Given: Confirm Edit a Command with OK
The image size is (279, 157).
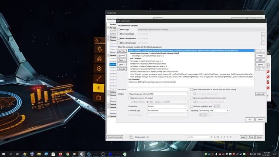Looking at the screenshot, I should 250,119.
